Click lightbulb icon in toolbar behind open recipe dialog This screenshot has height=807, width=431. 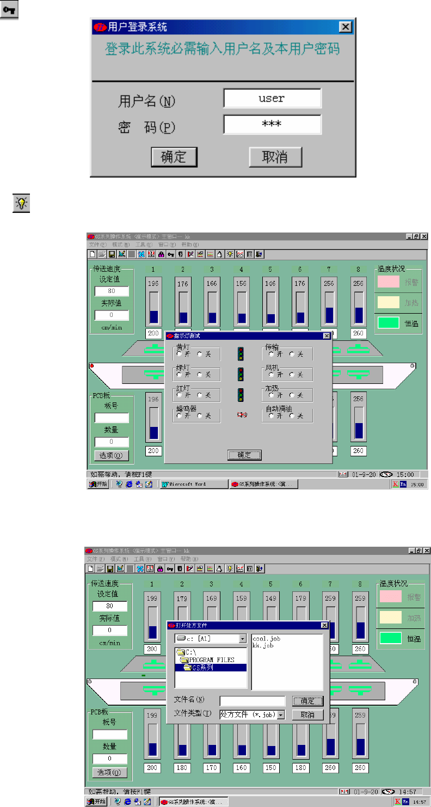pos(230,569)
